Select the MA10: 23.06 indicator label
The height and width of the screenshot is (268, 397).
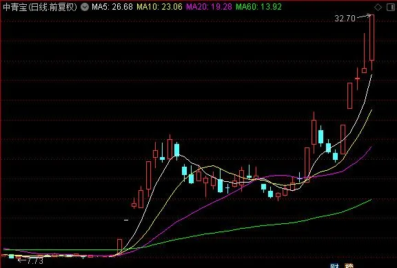159,7
